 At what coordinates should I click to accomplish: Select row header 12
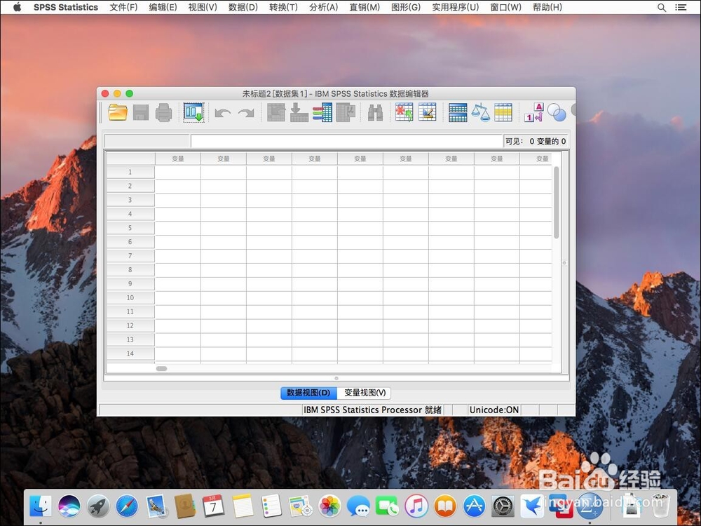point(130,325)
